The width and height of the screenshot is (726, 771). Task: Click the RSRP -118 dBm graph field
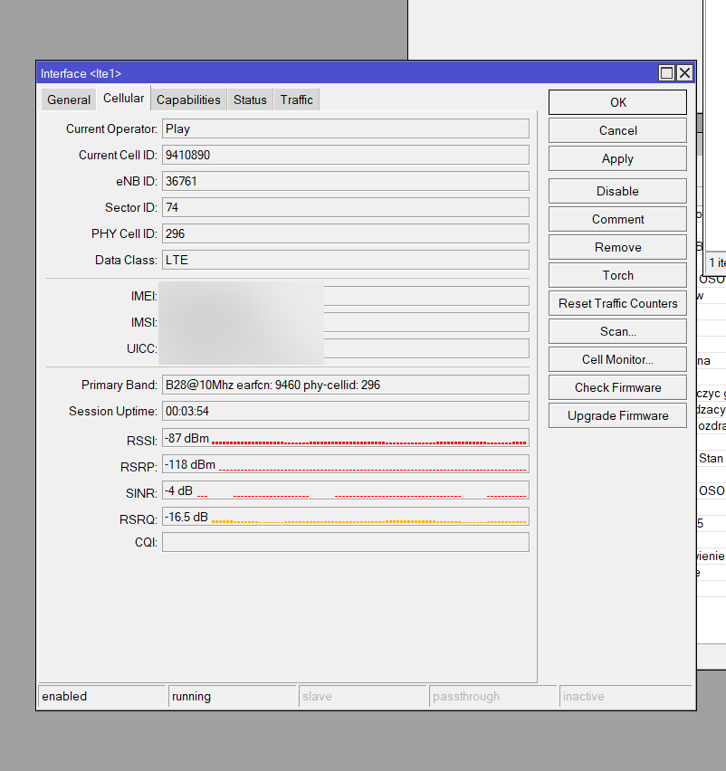pyautogui.click(x=346, y=463)
